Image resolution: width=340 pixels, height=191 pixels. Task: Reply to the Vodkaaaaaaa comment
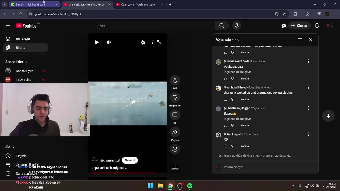coord(245,79)
